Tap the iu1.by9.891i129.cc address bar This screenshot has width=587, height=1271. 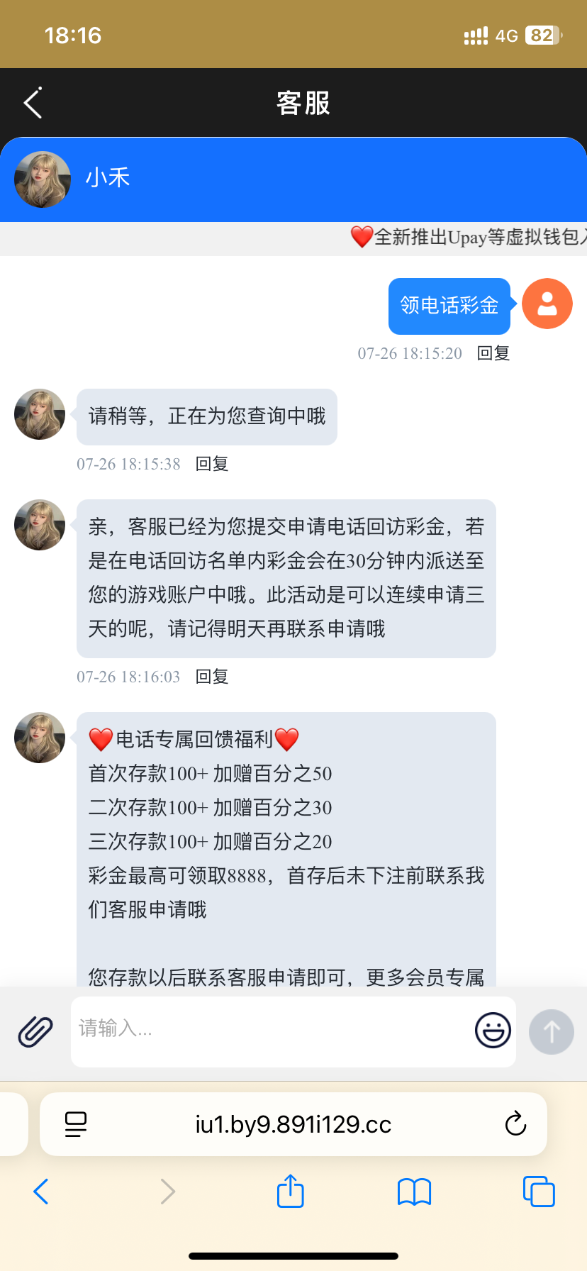coord(293,1124)
